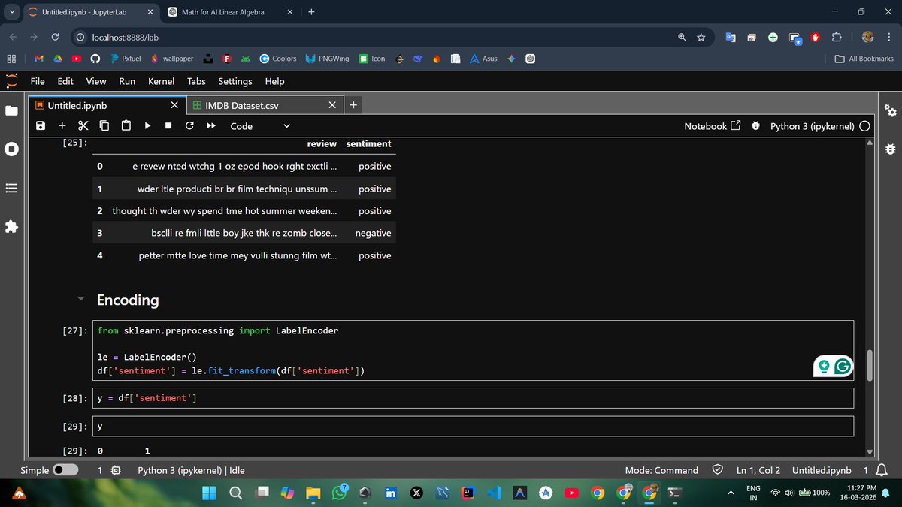Open the Coolors bookmark

[x=278, y=59]
